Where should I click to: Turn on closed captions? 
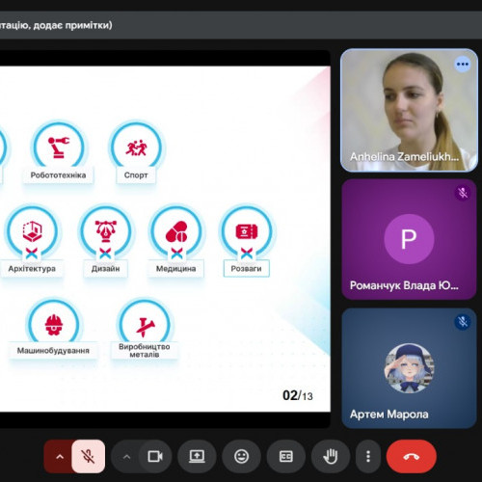click(286, 456)
